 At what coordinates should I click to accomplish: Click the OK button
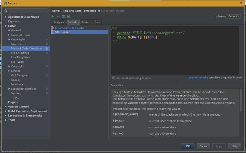click(x=188, y=146)
